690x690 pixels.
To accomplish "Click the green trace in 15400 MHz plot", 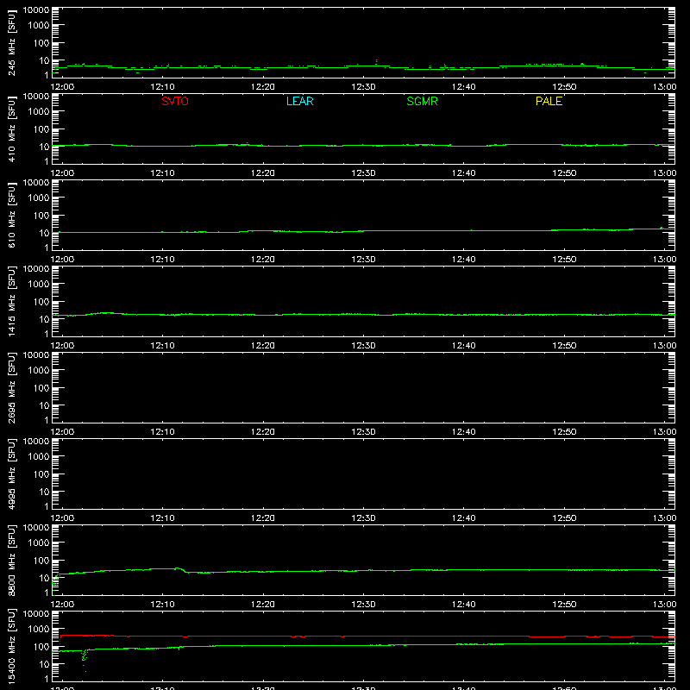I will click(x=363, y=645).
